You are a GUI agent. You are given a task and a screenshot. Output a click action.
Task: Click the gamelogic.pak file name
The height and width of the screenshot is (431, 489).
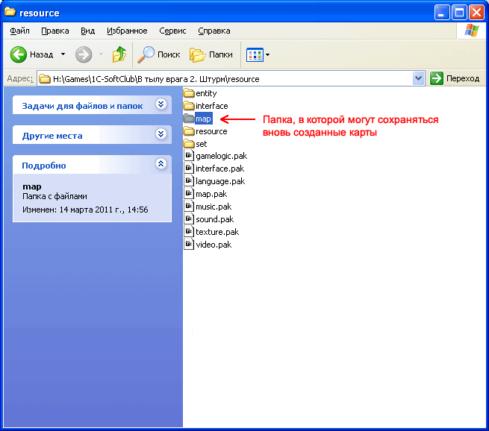[222, 156]
